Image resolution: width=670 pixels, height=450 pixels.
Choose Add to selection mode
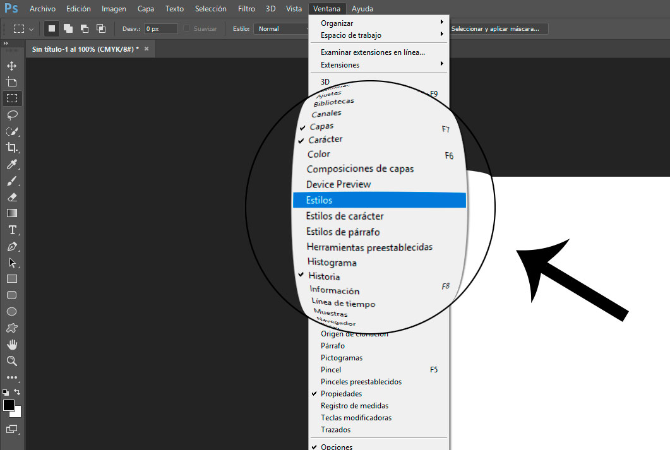tap(68, 28)
